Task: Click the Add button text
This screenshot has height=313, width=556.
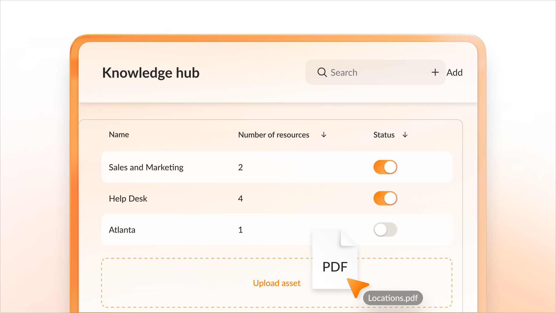Action: tap(454, 72)
